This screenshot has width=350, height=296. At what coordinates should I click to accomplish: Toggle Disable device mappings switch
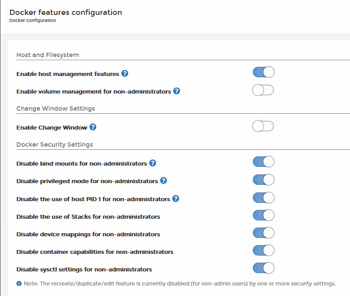coord(263,233)
